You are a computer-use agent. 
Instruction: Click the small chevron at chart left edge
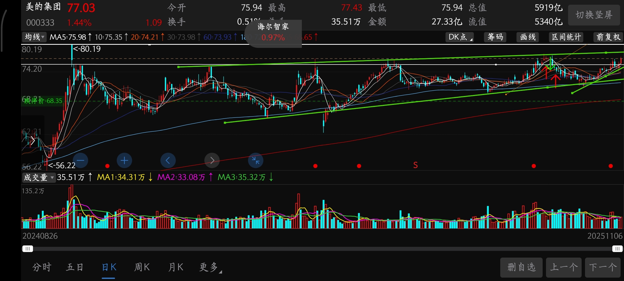click(33, 141)
